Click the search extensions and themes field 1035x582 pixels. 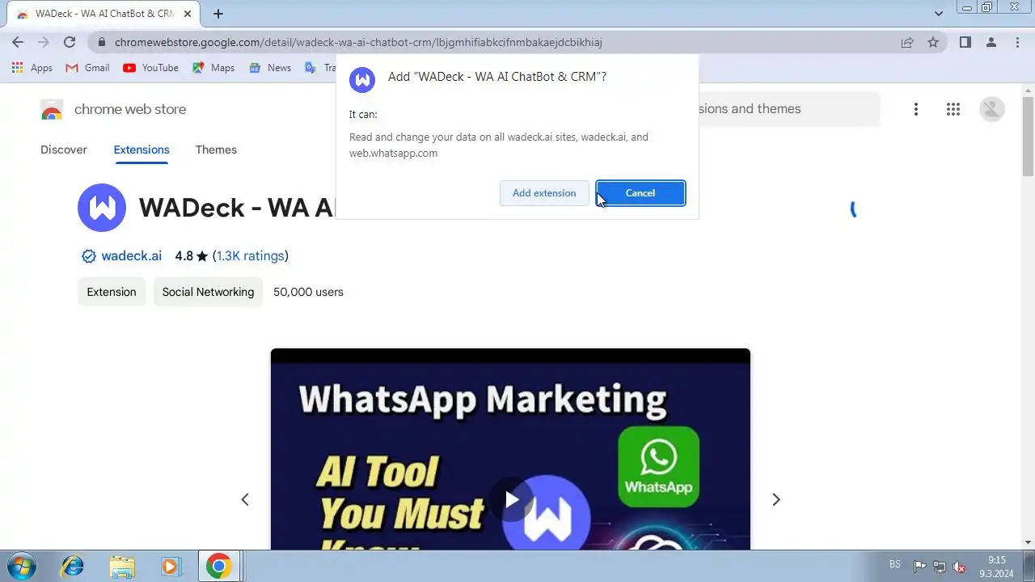788,109
